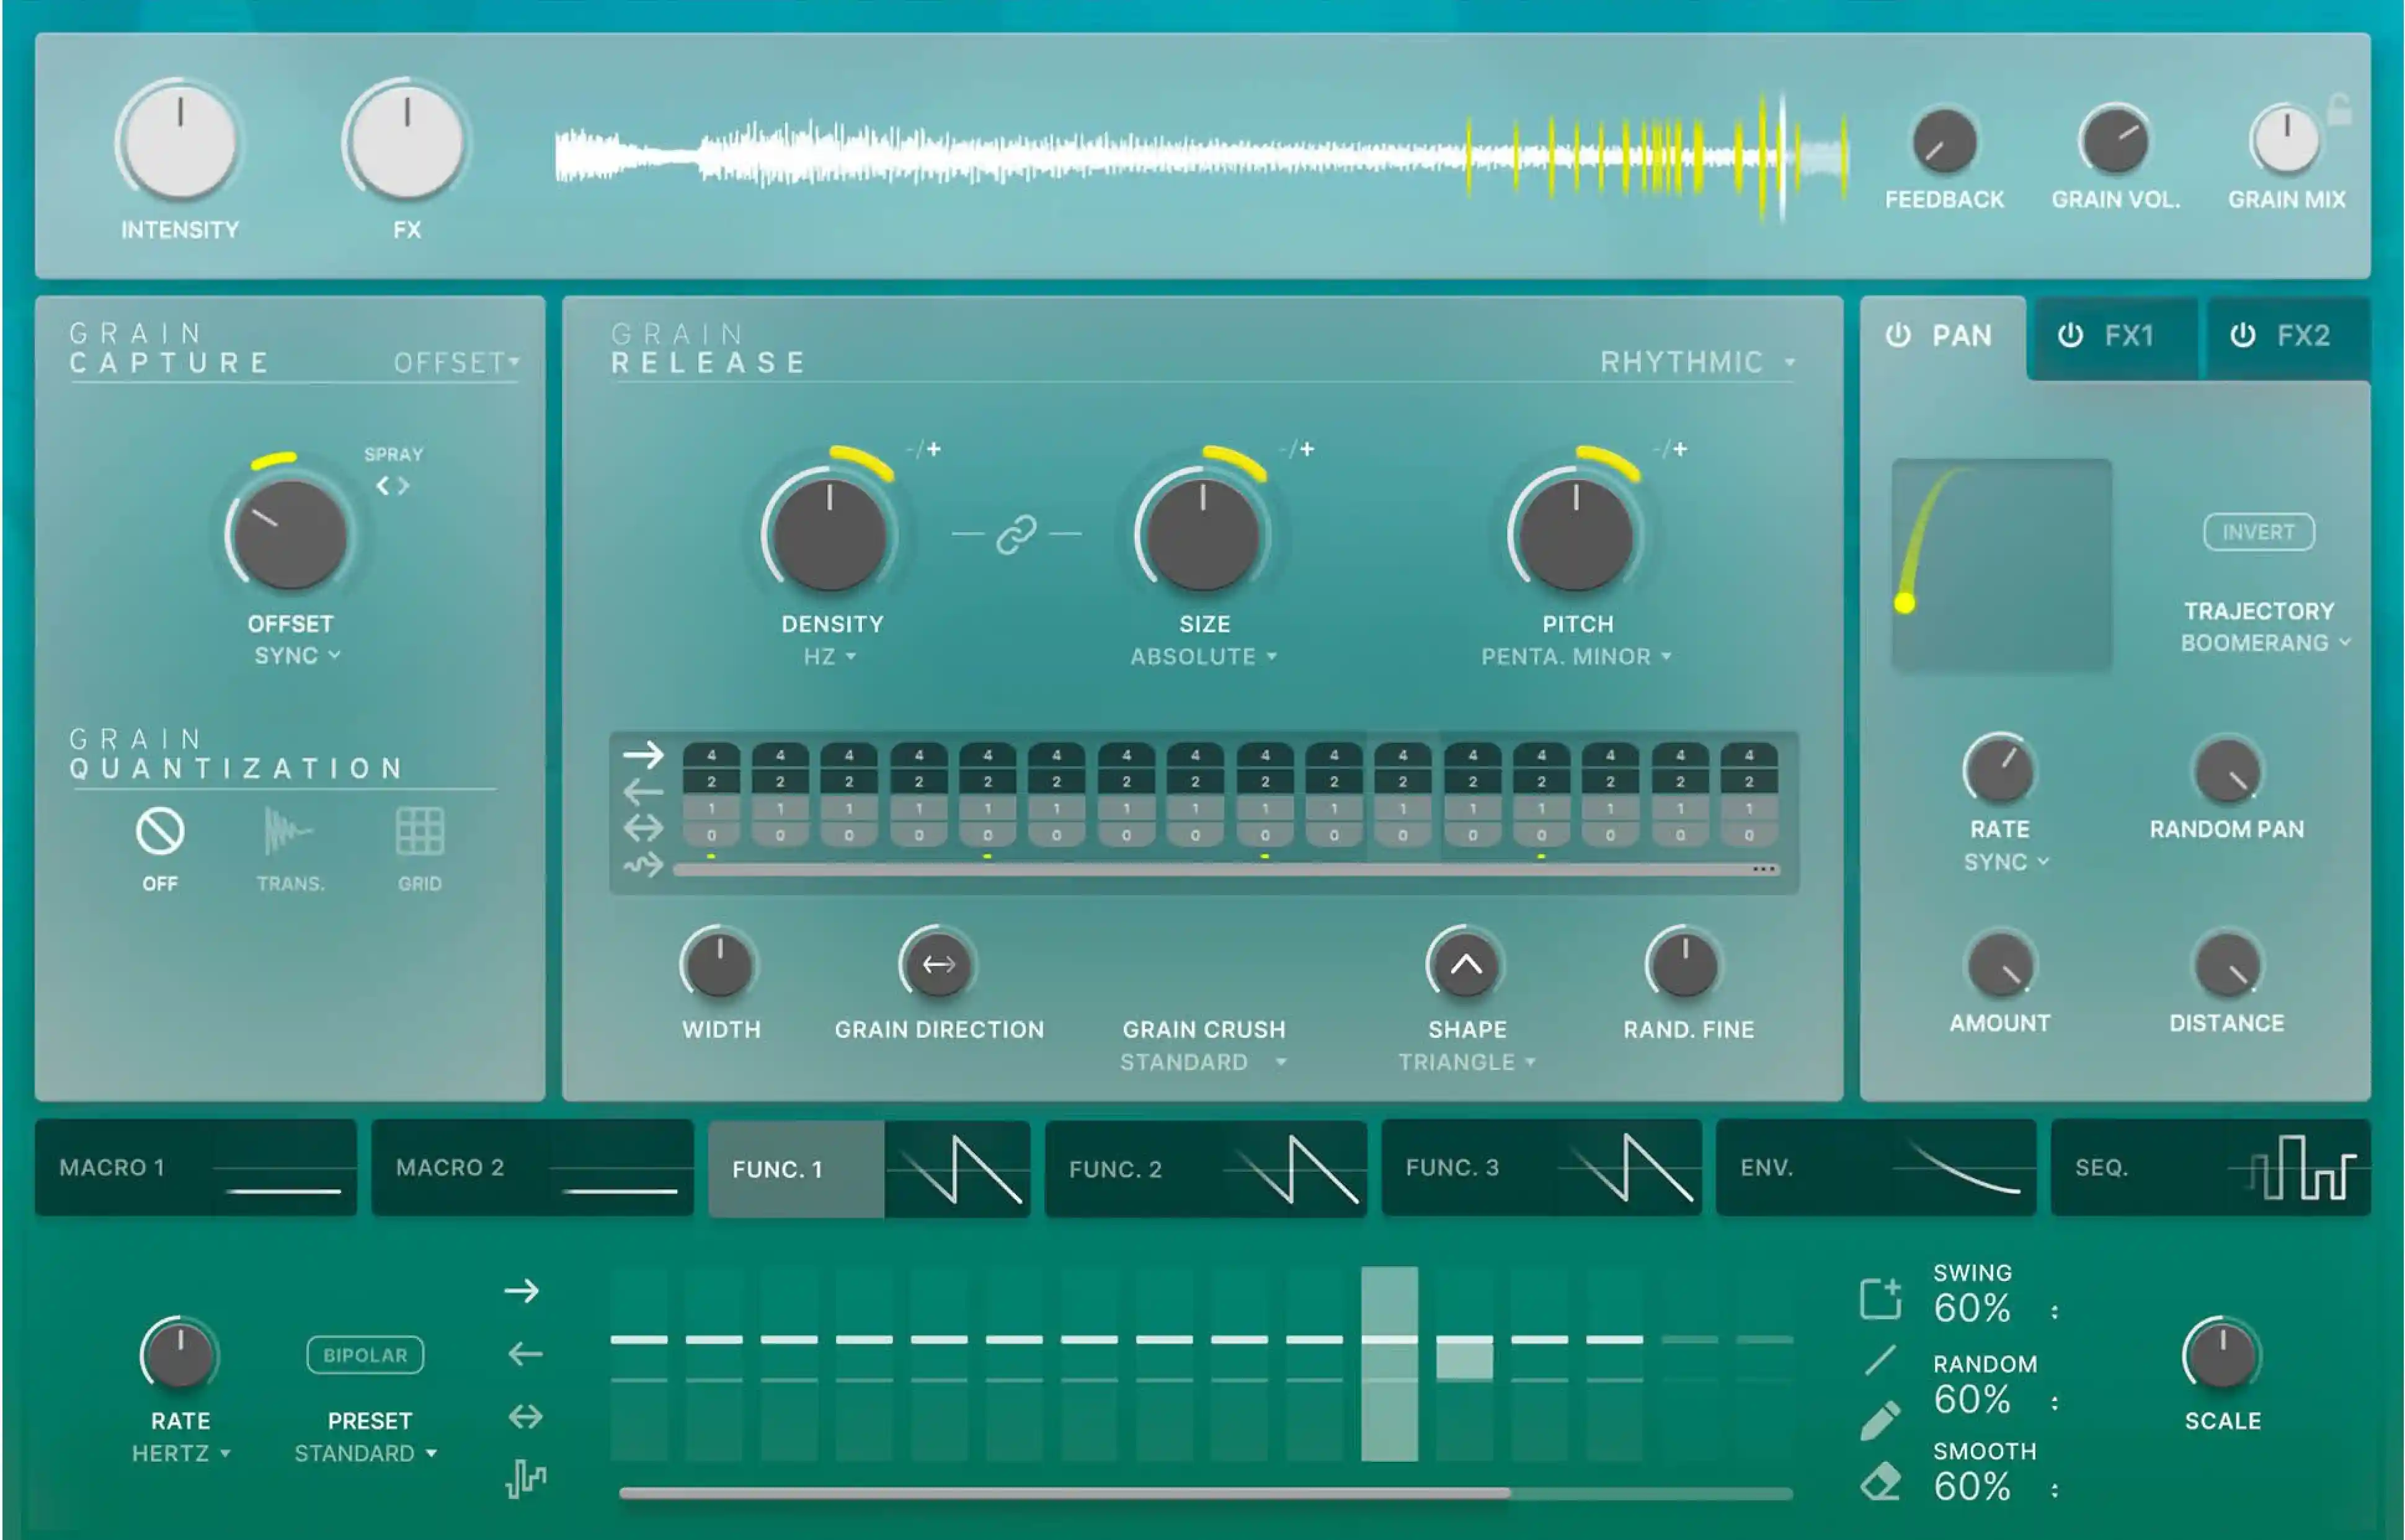Switch to the Func. 2 tab
The width and height of the screenshot is (2405, 1540).
(1115, 1169)
